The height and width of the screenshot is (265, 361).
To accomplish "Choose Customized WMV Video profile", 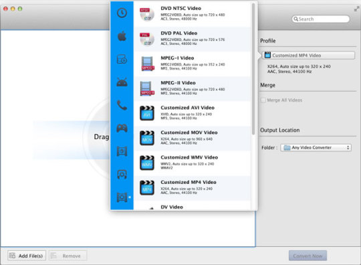I will [x=192, y=163].
